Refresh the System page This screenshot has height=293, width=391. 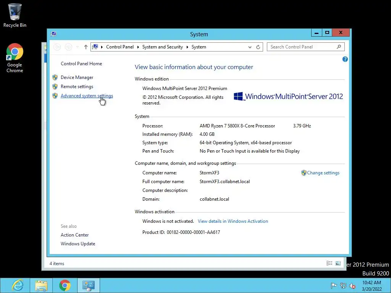pos(258,47)
